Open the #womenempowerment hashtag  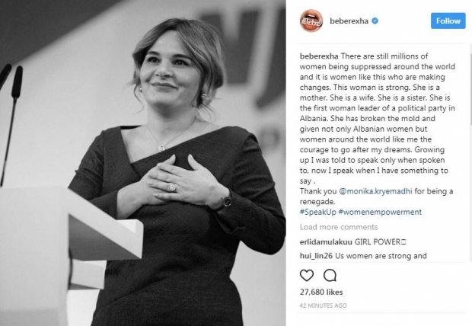click(x=380, y=212)
